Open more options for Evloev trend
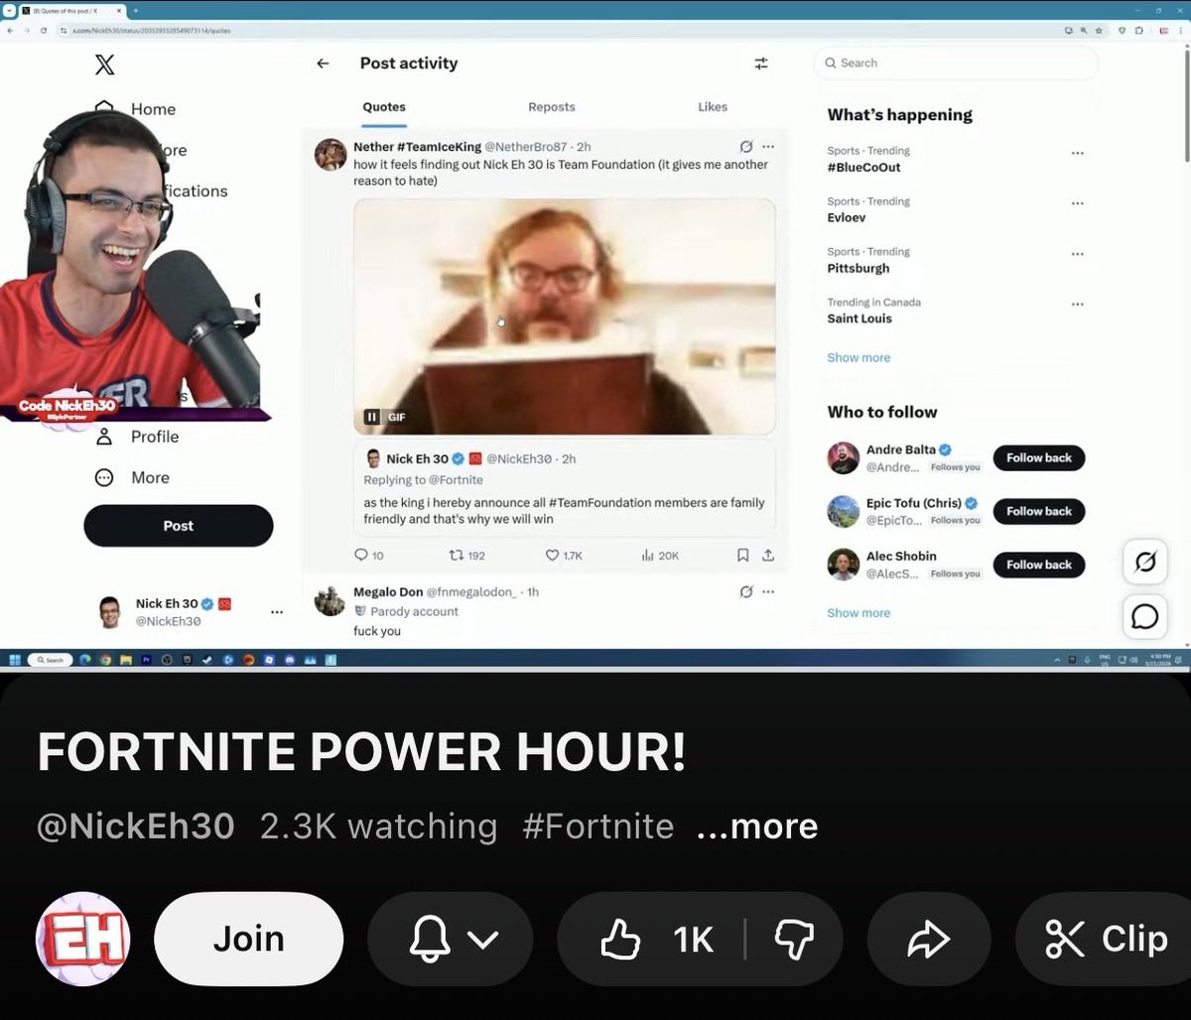Screen dimensions: 1191x1020 tap(1077, 203)
